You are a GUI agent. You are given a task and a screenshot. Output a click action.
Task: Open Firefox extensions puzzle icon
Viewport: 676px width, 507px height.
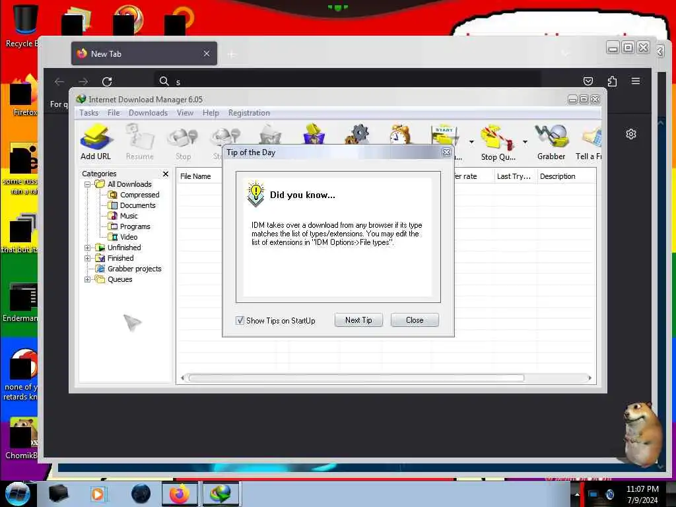(612, 81)
